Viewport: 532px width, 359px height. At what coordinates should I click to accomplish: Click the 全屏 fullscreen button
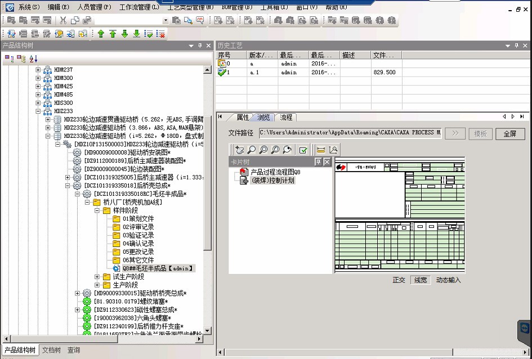pyautogui.click(x=509, y=134)
